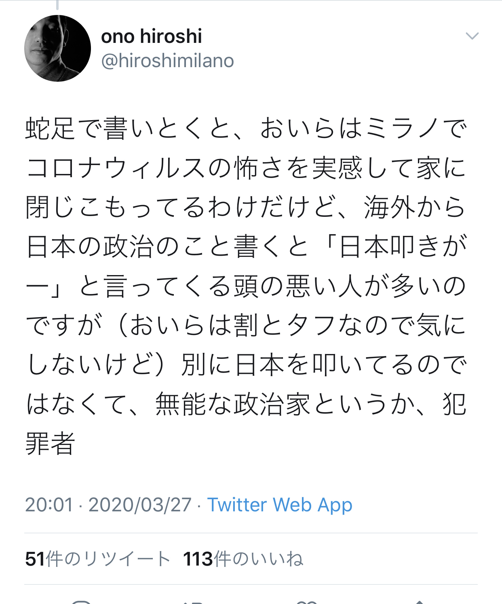Viewport: 502px width, 604px height.
Task: Click the 2020/03/27 date
Action: click(140, 505)
